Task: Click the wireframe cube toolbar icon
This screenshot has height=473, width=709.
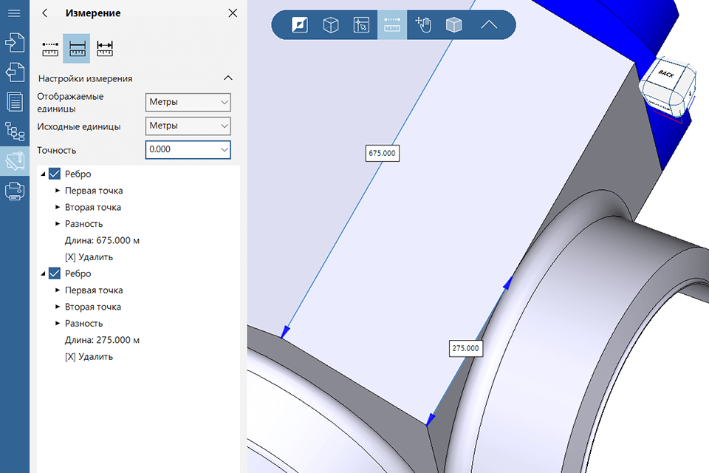Action: click(x=331, y=25)
